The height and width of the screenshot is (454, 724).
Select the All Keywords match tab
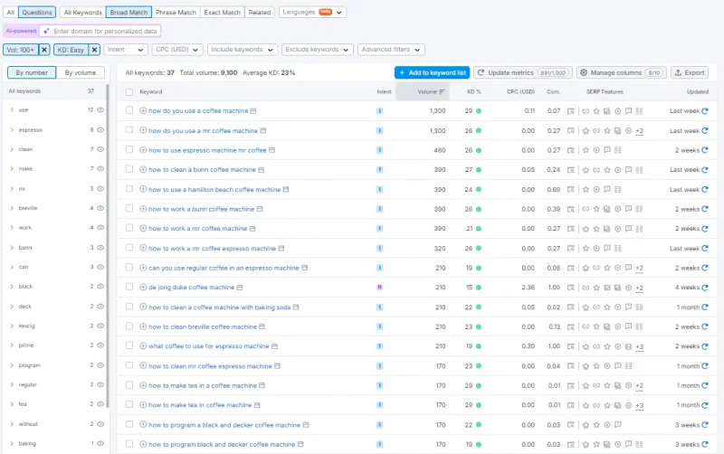point(82,12)
